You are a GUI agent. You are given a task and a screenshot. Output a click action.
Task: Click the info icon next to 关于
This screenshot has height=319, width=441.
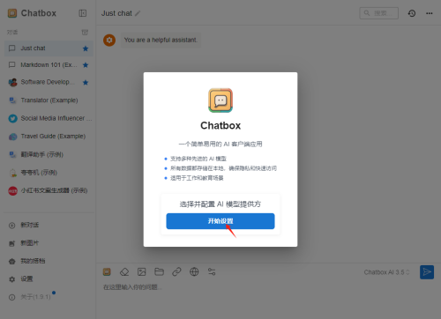[x=12, y=297]
